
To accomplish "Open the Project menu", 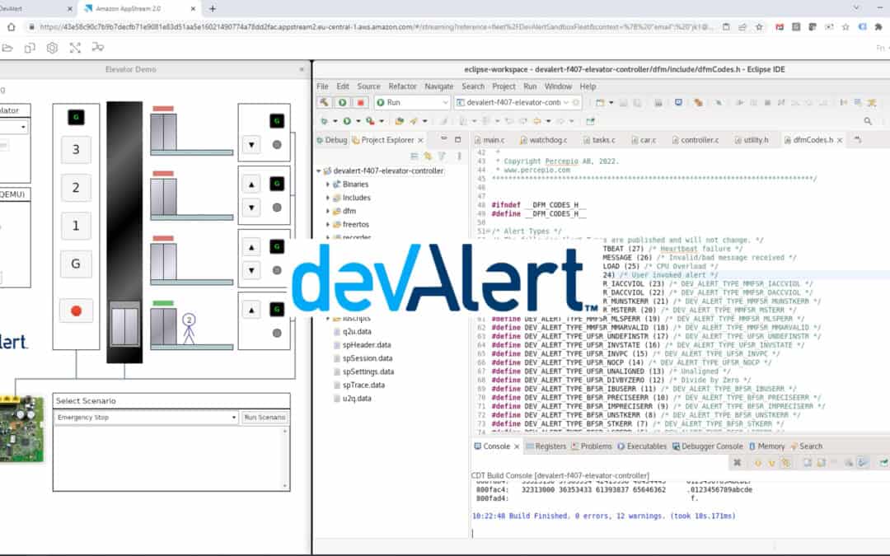I will click(x=504, y=86).
